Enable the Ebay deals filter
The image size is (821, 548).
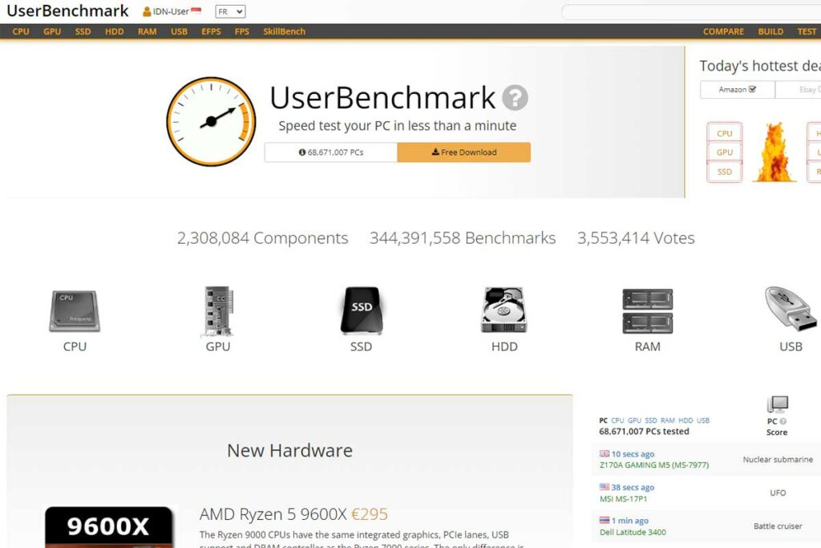coord(807,89)
